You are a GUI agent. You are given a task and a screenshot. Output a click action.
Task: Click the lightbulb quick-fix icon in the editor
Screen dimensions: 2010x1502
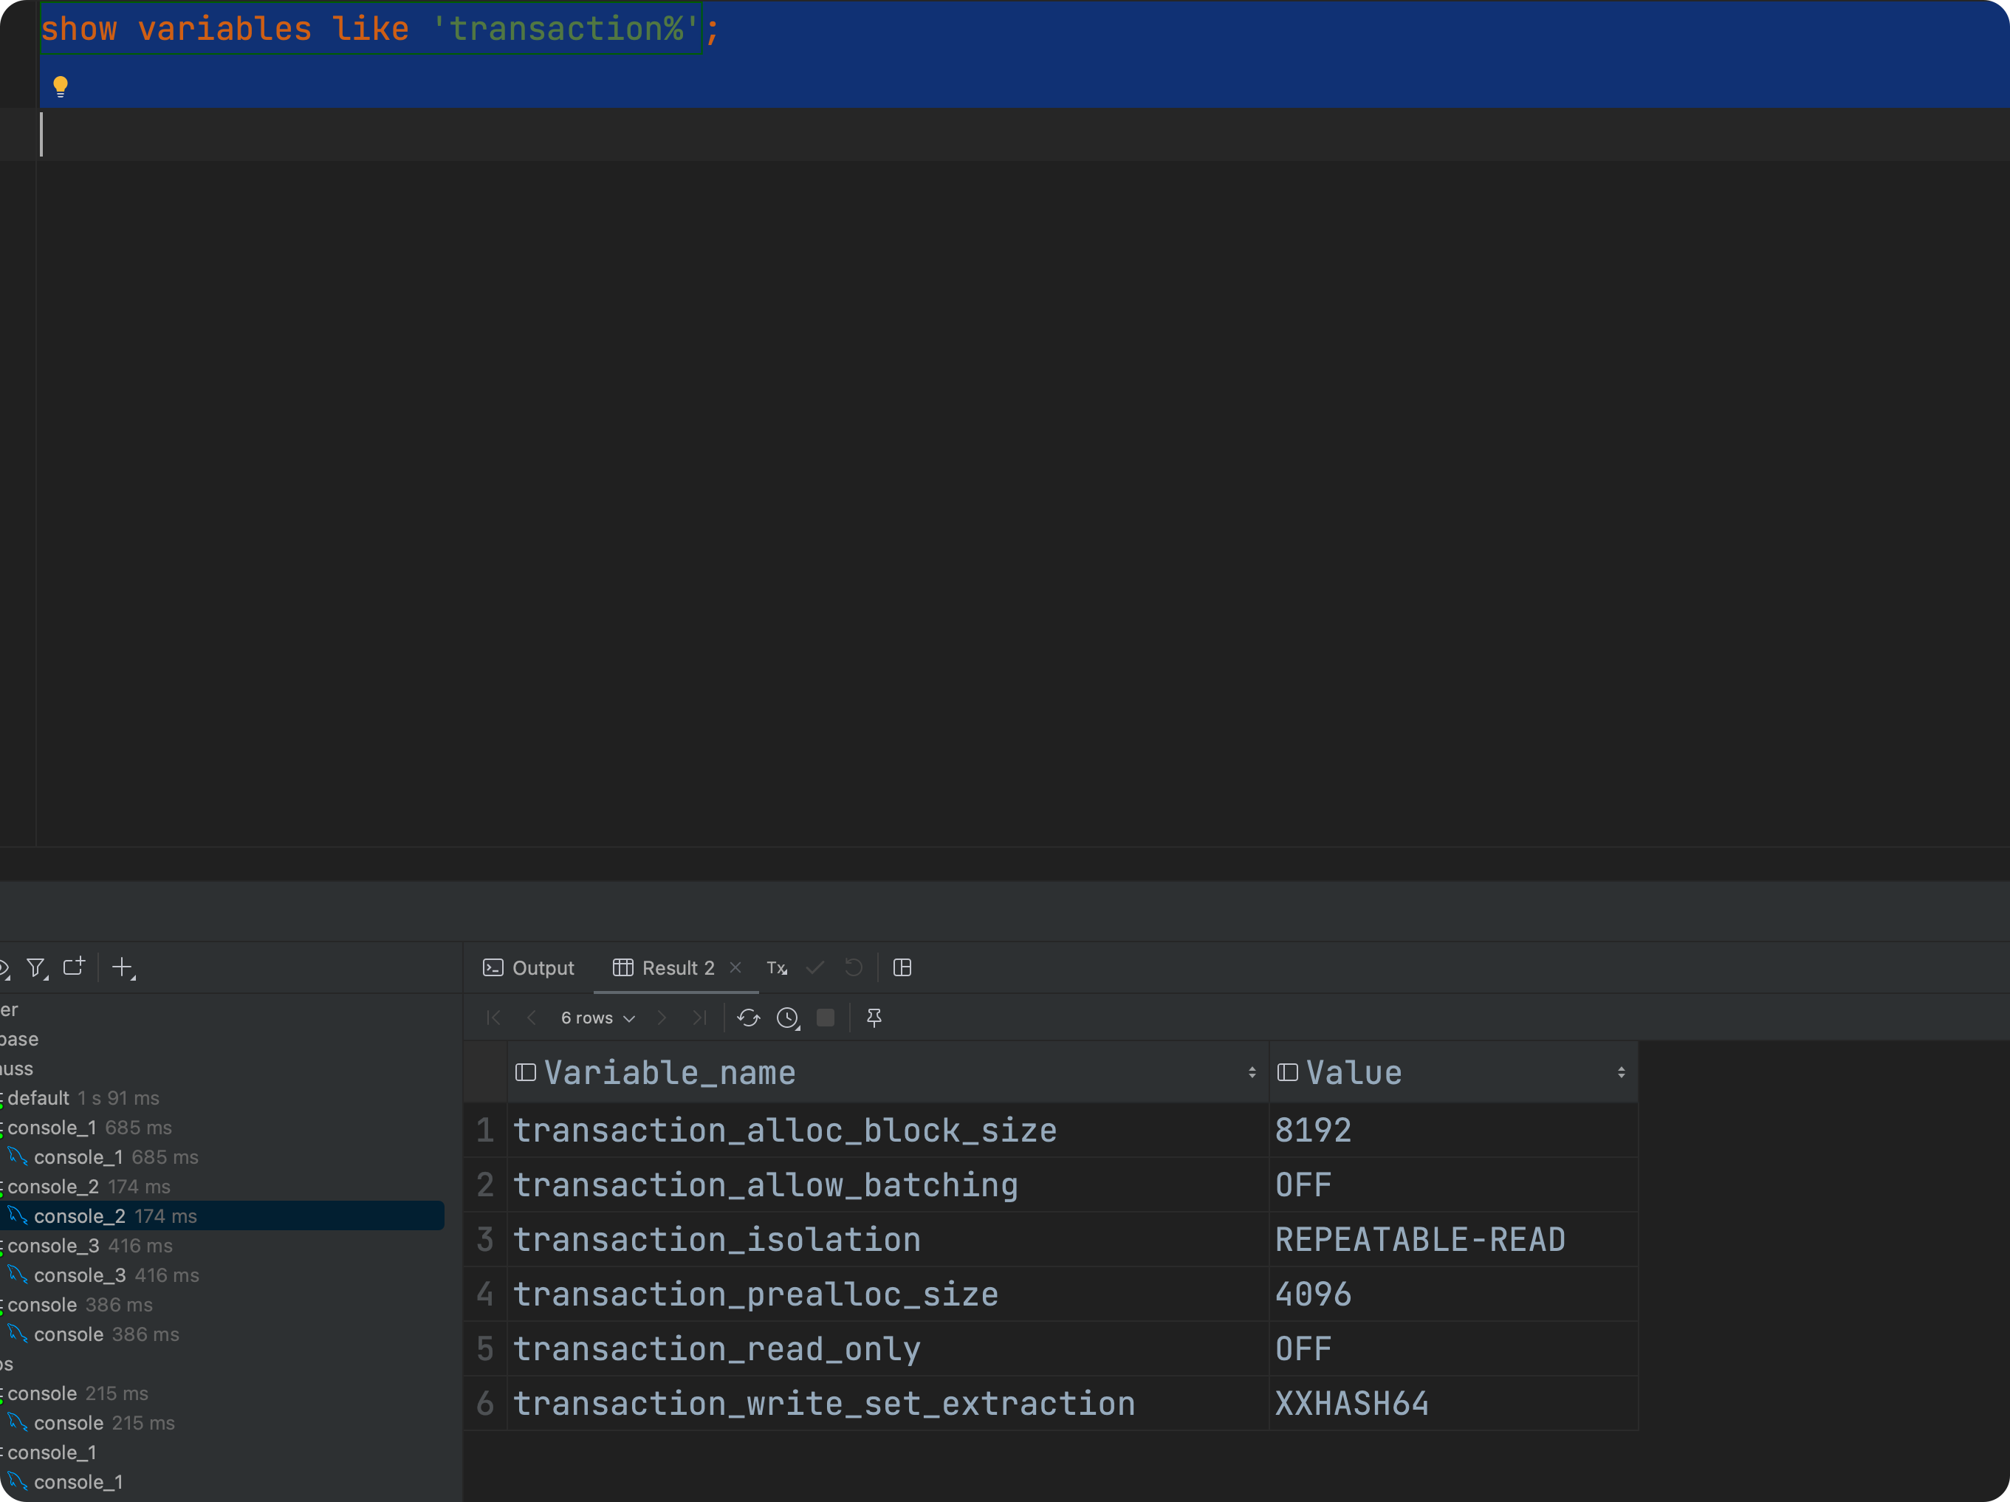click(x=61, y=86)
